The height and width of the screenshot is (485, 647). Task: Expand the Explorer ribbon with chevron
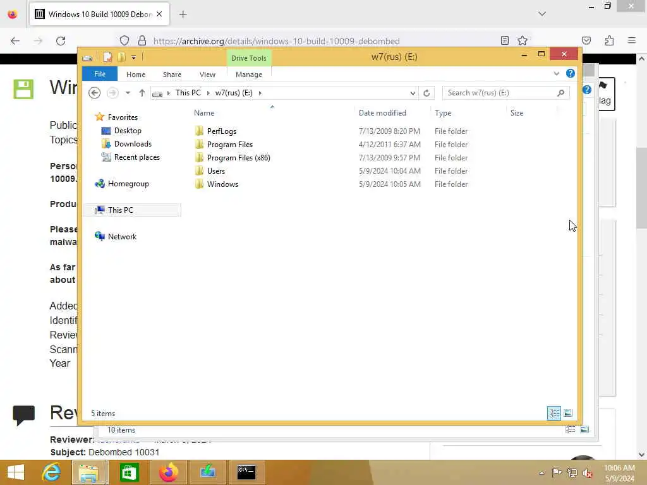click(556, 73)
